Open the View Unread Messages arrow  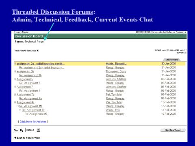38,51
